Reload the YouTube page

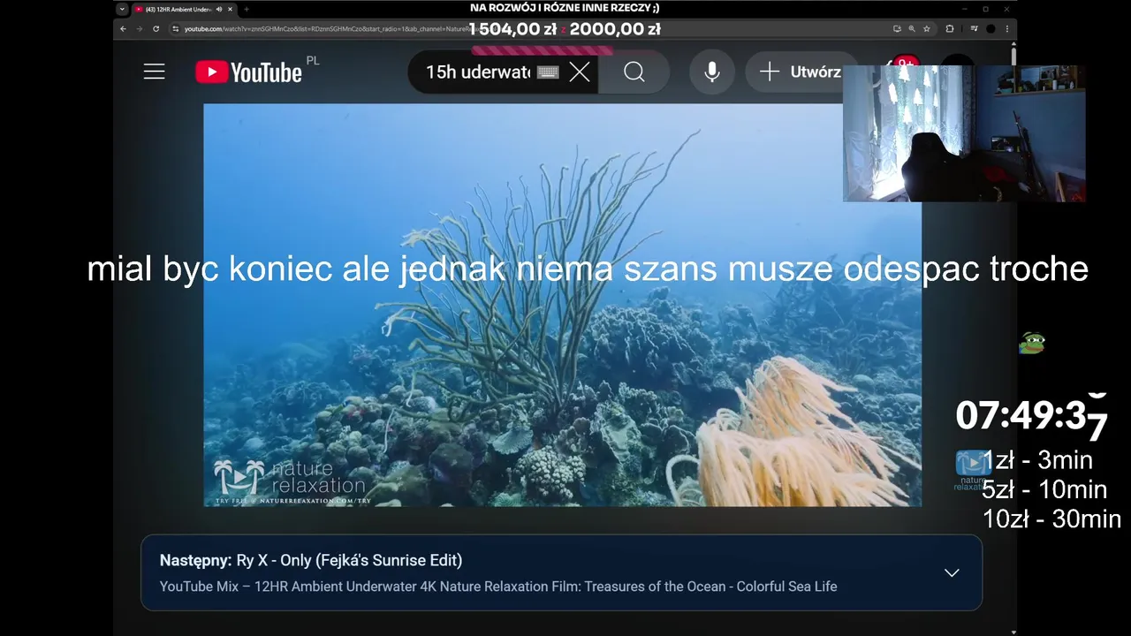click(156, 28)
